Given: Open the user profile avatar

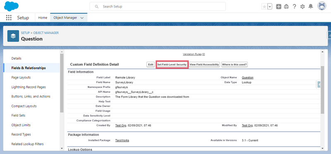Looking at the screenshot, I should (x=322, y=6).
